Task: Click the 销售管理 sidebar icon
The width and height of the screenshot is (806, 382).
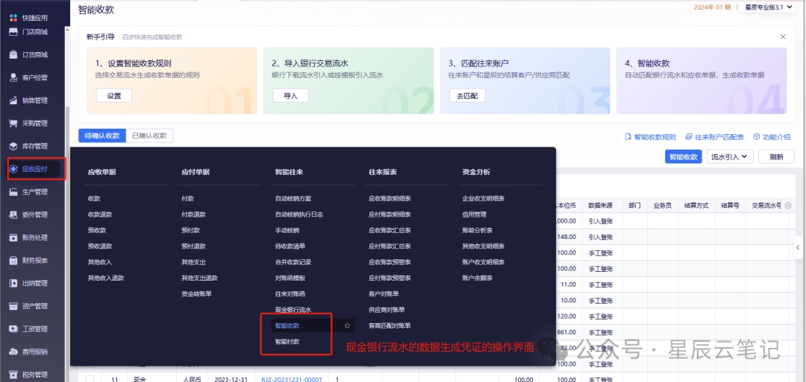Action: pyautogui.click(x=13, y=101)
